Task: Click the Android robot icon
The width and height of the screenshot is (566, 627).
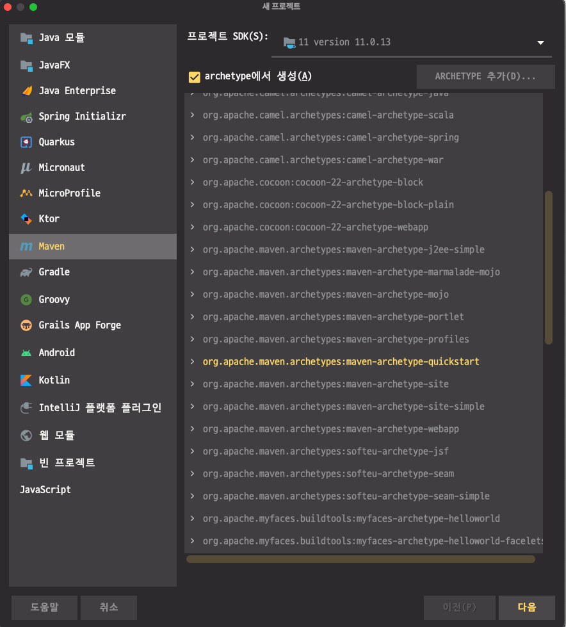Action: [x=26, y=353]
